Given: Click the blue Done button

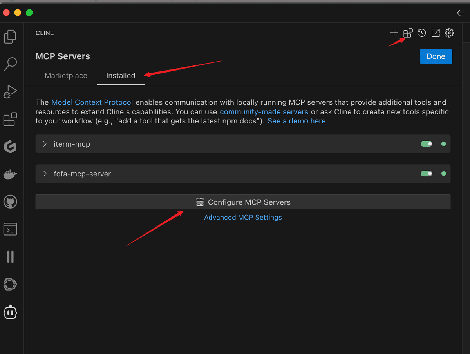Looking at the screenshot, I should pyautogui.click(x=436, y=56).
